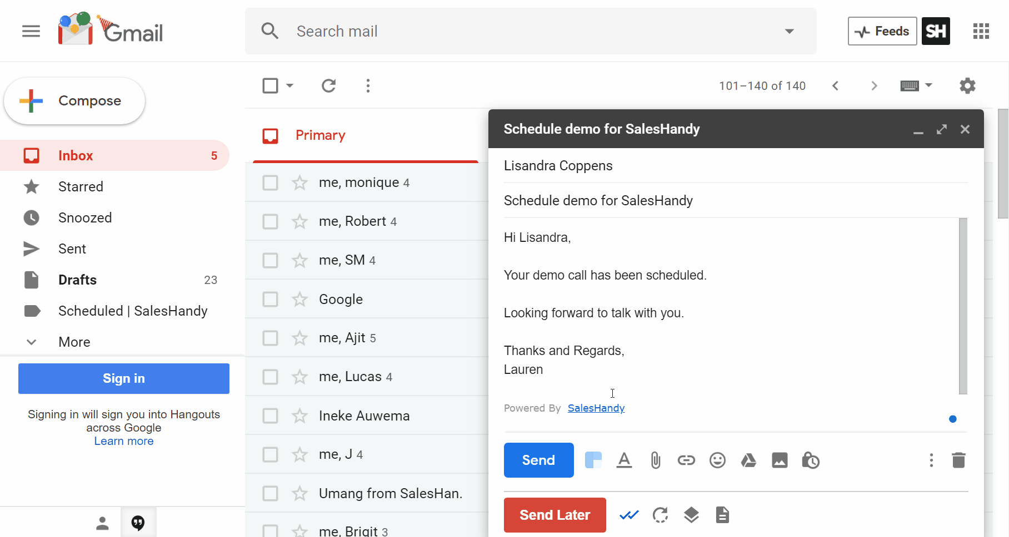
Task: Toggle SalesHandy email tracking double-check icon
Action: (x=628, y=515)
